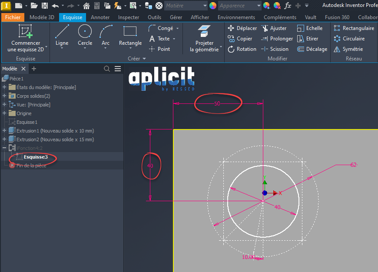Image resolution: width=378 pixels, height=272 pixels.
Task: Collapse the Fonction4:2 tree node
Action: [x=4, y=148]
